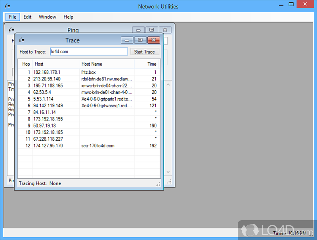
Task: Maximize the Trace window
Action: (140, 40)
